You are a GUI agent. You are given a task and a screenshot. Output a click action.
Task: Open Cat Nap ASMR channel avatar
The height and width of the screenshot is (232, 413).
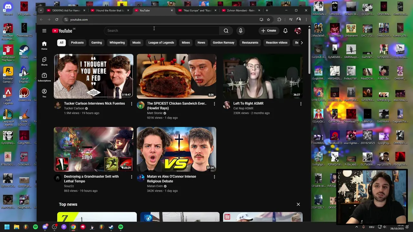tap(227, 105)
